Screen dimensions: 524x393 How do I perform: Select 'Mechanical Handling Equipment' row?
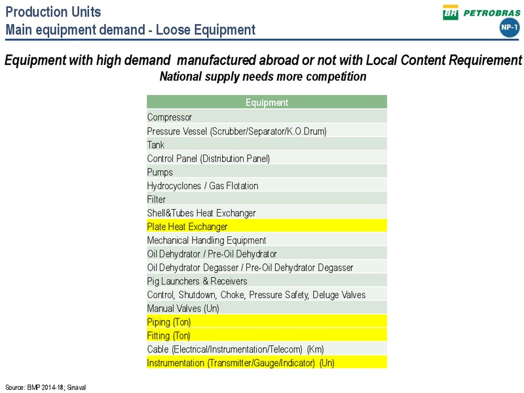point(267,240)
